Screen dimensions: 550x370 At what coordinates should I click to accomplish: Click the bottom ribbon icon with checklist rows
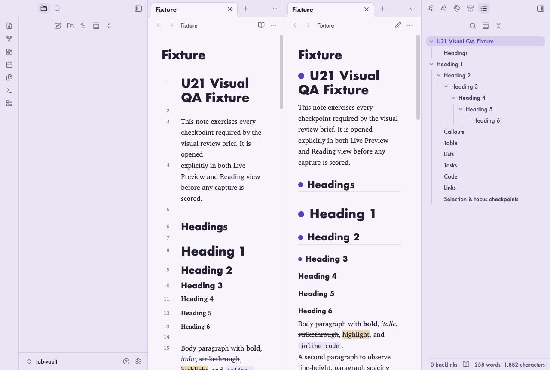(x=9, y=103)
